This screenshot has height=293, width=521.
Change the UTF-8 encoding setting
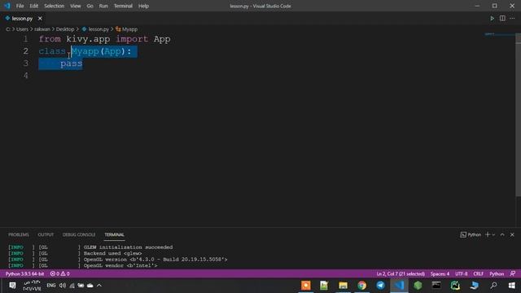462,273
